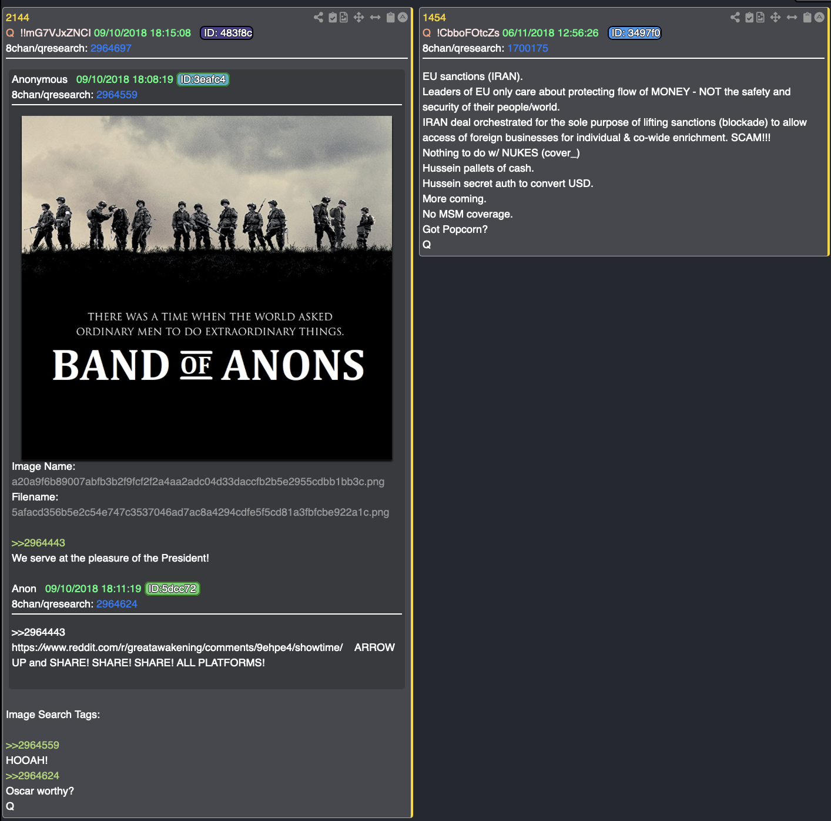Click ID badge 483f8c

pos(227,33)
